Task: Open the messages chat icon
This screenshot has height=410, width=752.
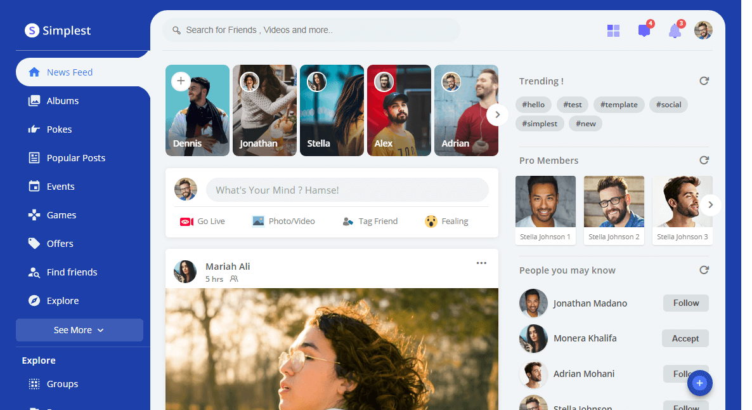Action: 644,30
